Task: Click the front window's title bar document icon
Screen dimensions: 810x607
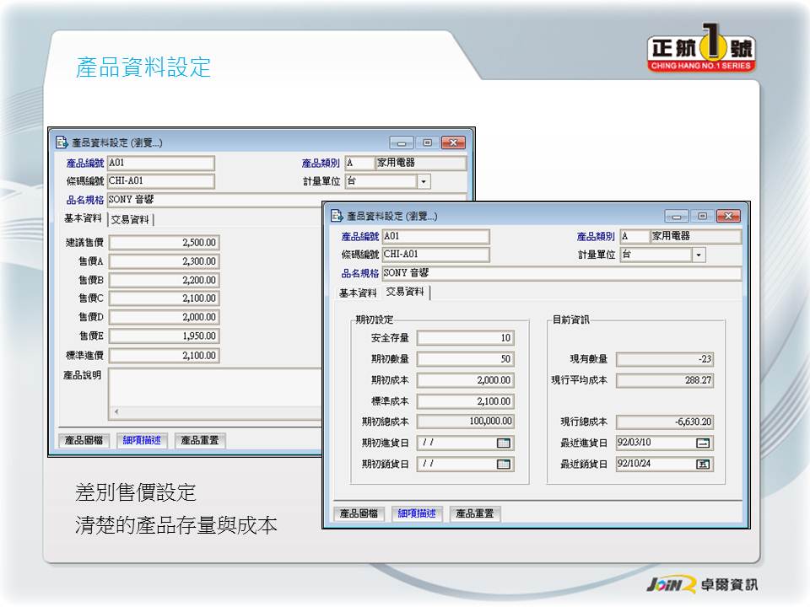Action: [x=337, y=216]
